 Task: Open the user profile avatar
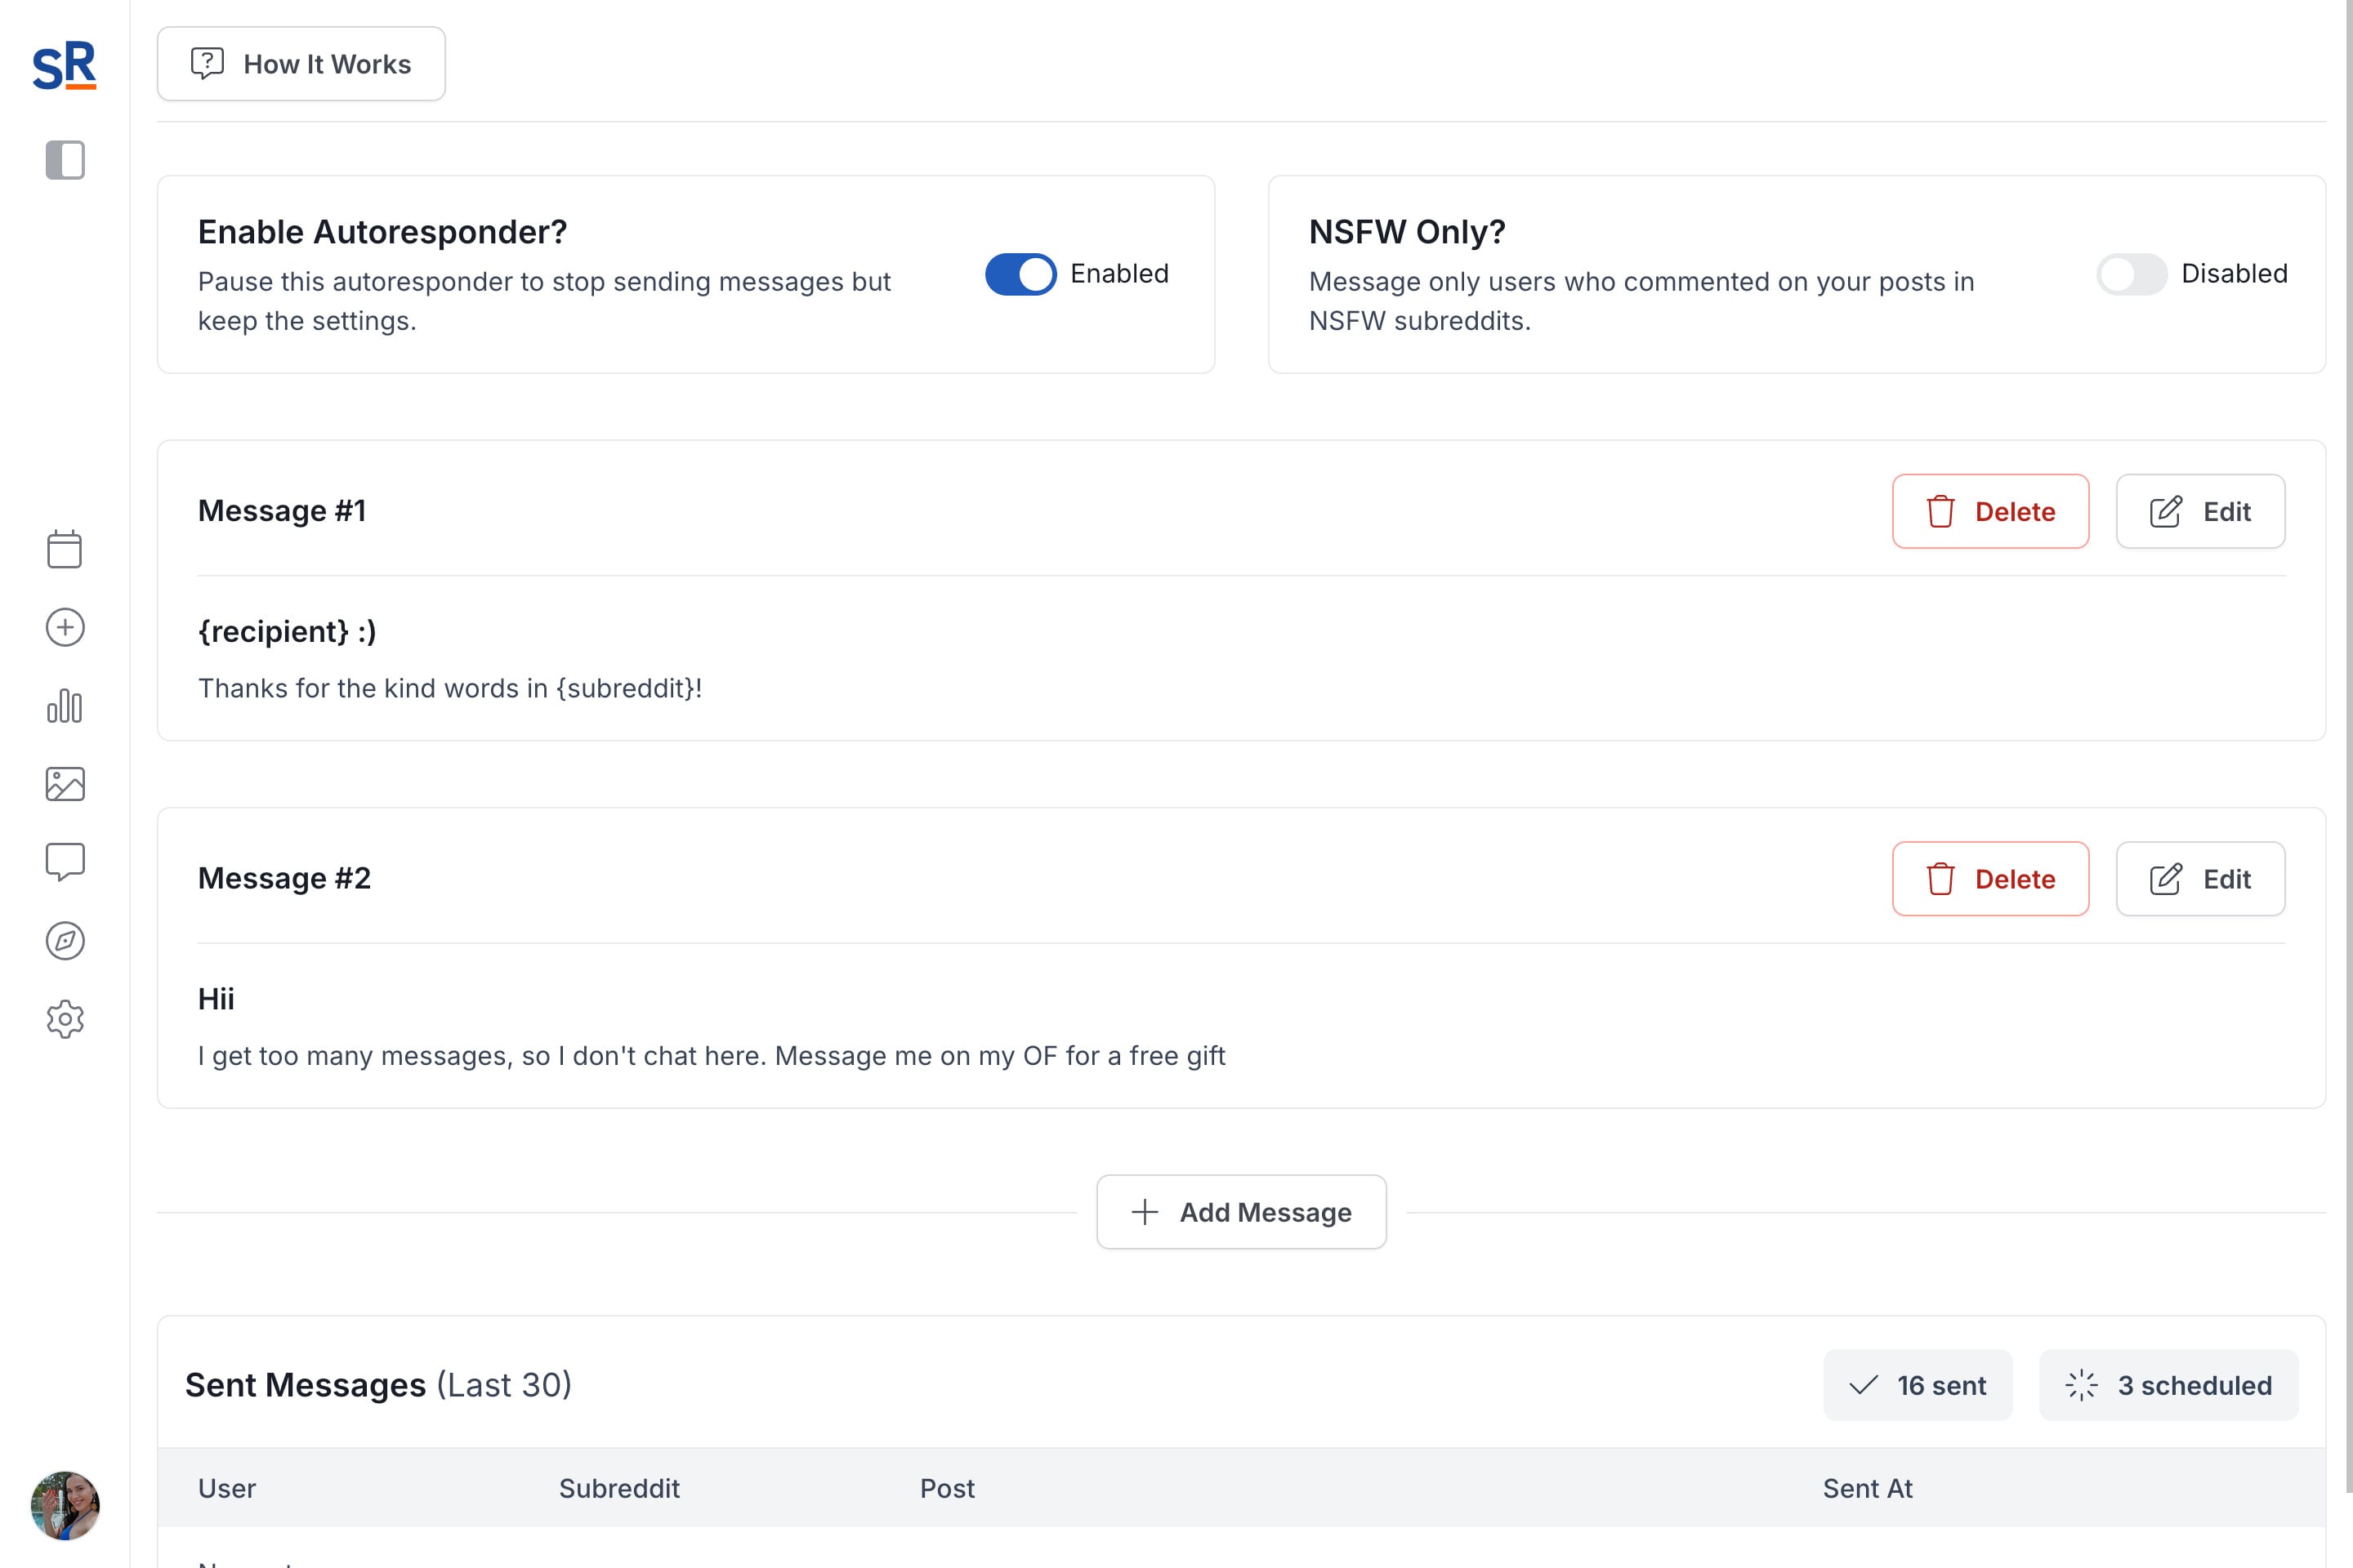point(65,1505)
